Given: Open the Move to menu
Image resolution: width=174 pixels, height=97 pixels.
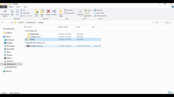Looking at the screenshot, I should 36,13.
